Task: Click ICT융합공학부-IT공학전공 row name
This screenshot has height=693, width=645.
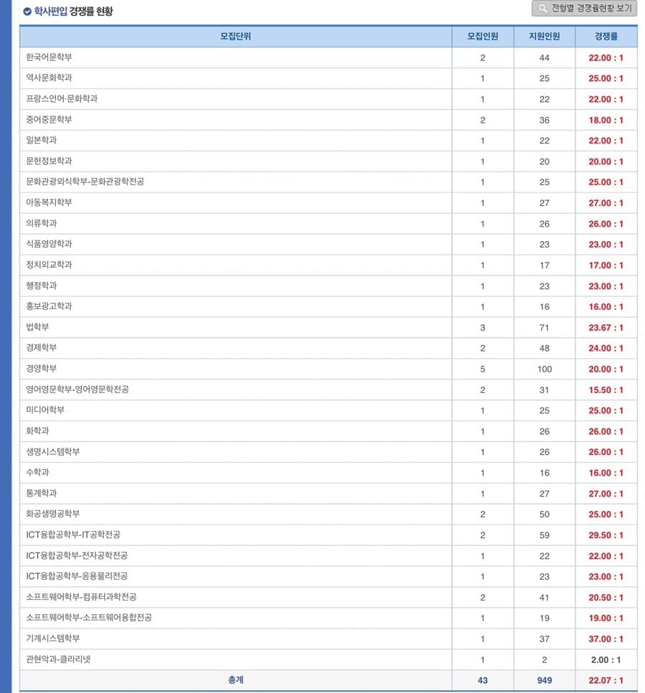Action: (73, 534)
